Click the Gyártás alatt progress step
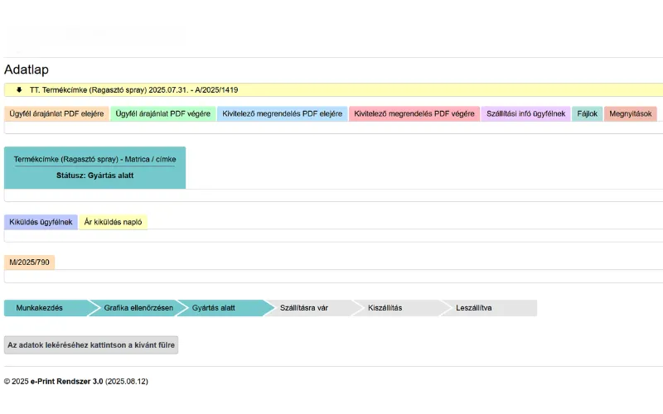Viewport: 663px width, 414px height. tap(224, 308)
